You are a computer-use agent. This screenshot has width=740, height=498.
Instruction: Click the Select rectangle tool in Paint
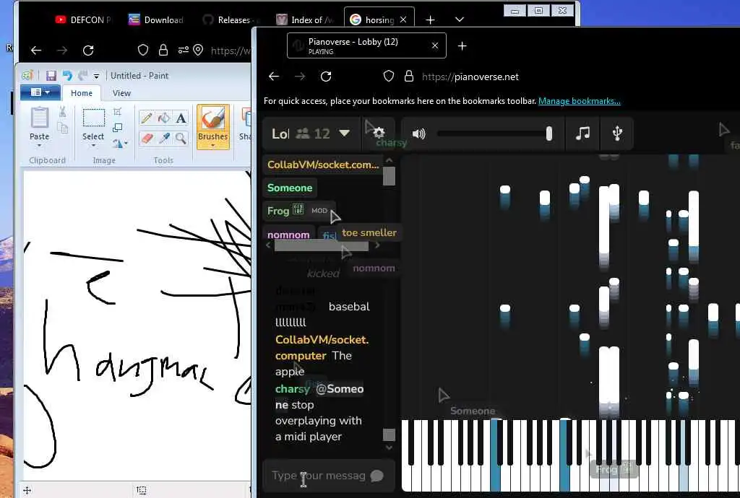(x=93, y=118)
